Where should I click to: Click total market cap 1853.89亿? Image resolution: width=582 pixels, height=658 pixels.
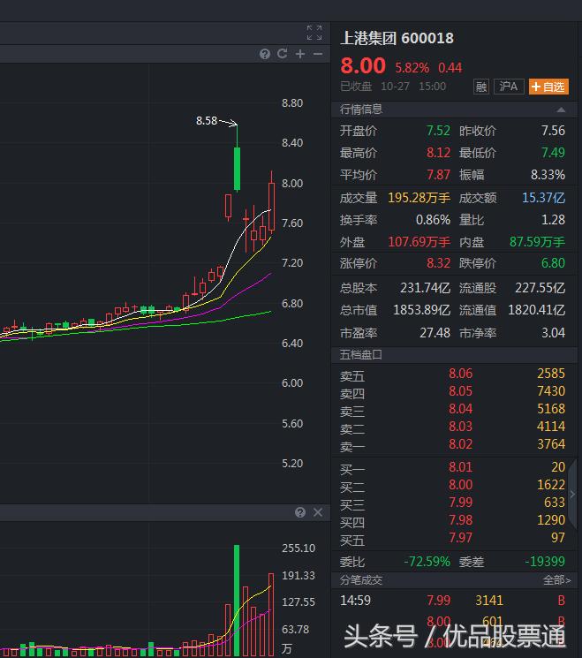click(x=422, y=310)
